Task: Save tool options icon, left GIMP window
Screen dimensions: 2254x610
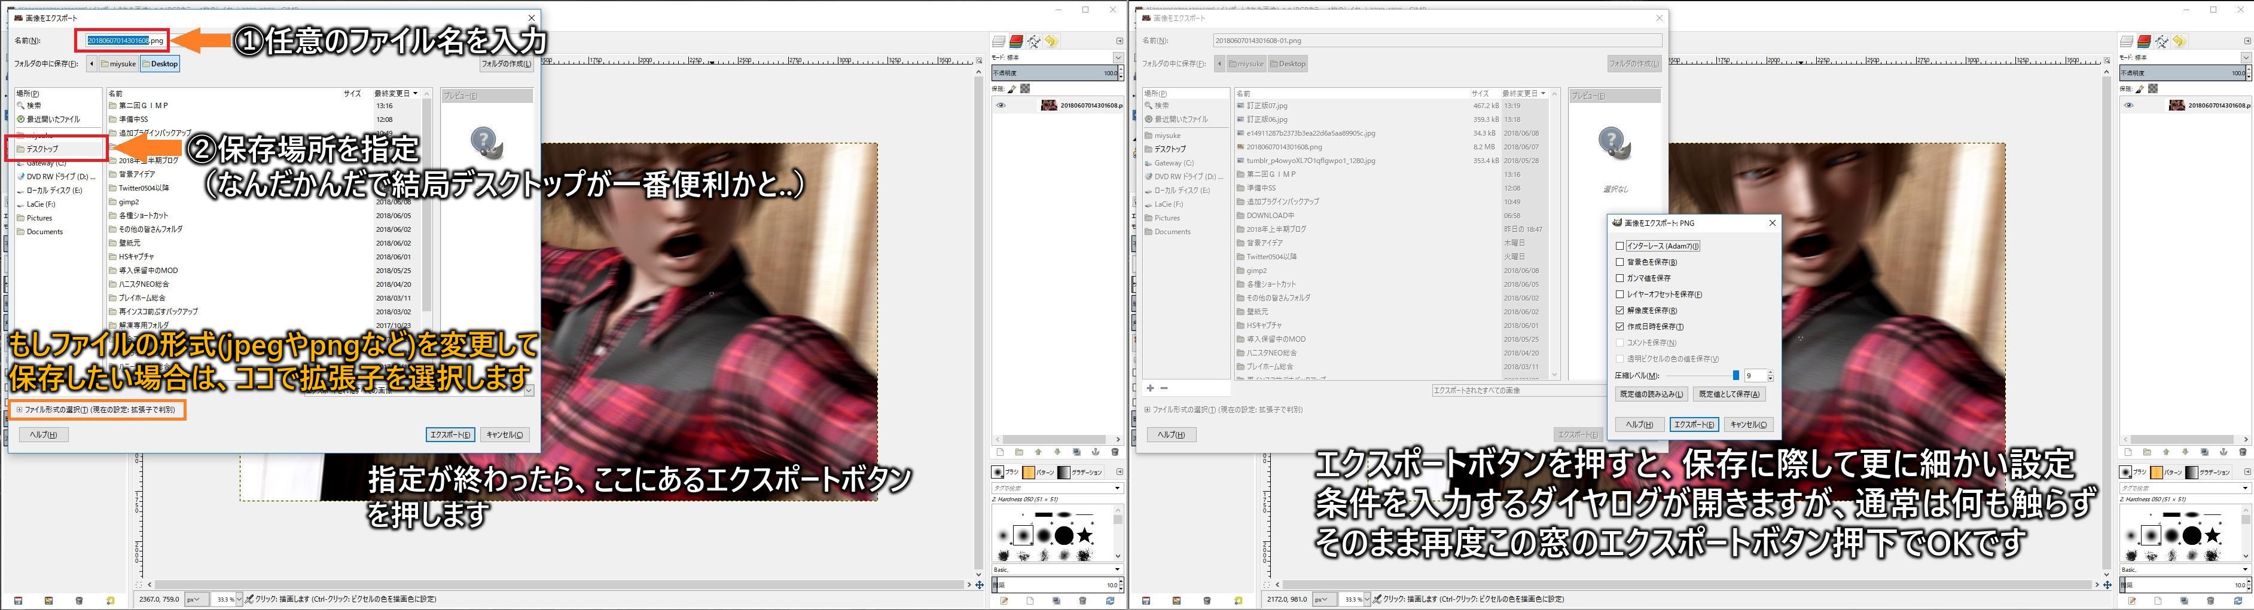Action: pyautogui.click(x=19, y=600)
